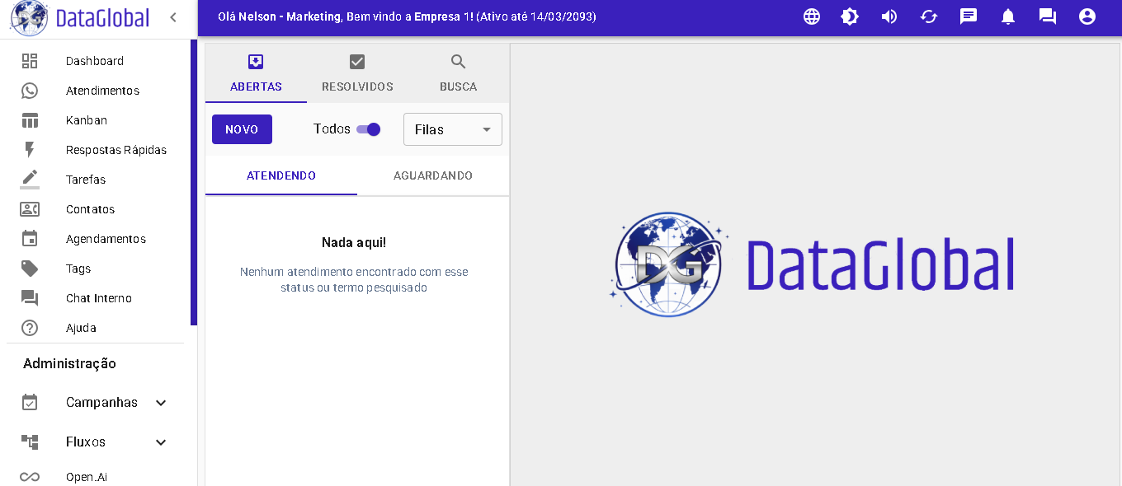The image size is (1122, 486).
Task: Switch to the Resolvidos tab
Action: point(357,73)
